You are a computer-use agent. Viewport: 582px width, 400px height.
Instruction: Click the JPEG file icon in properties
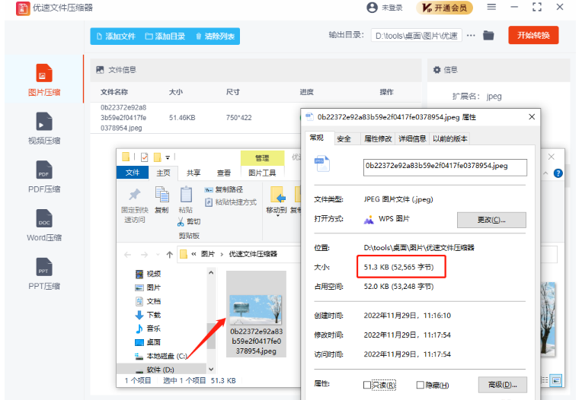pyautogui.click(x=322, y=163)
